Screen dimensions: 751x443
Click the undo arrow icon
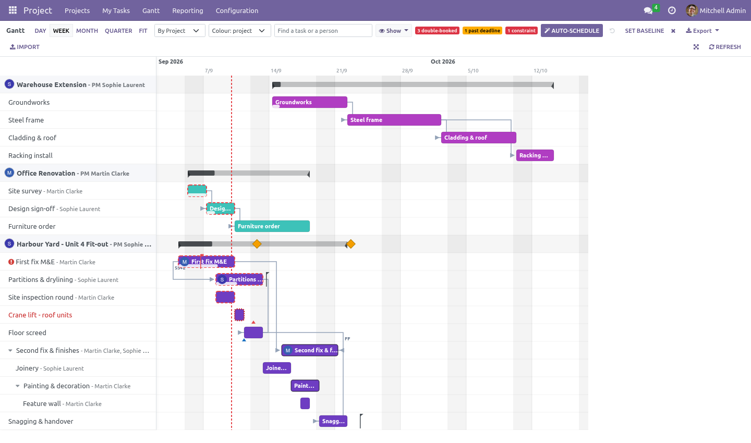pos(612,31)
